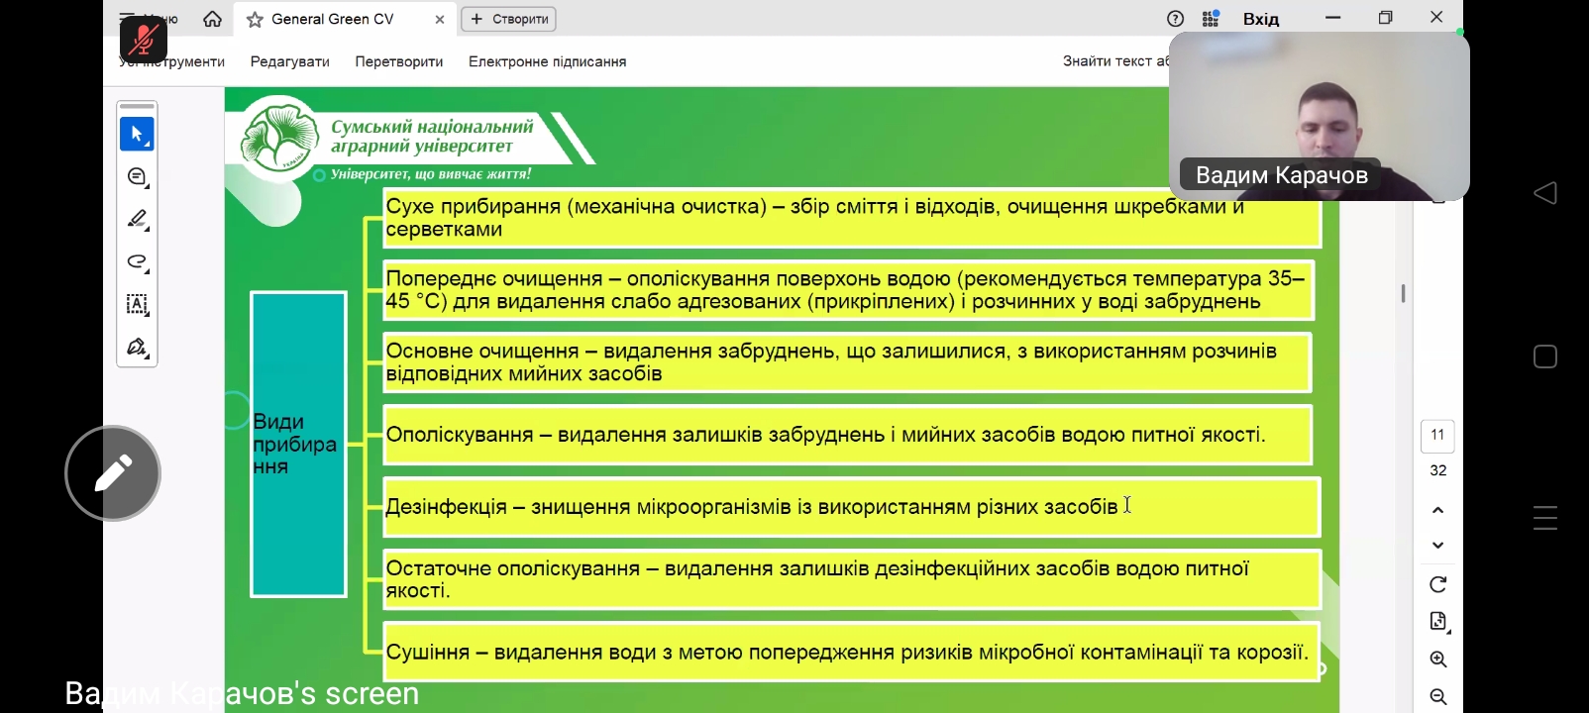
Task: Click the rotate page icon
Action: coord(1438,584)
